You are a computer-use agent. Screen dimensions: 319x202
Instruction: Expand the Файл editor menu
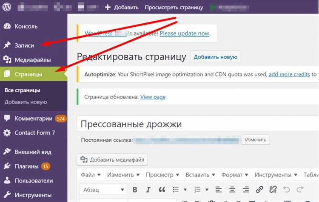click(91, 175)
